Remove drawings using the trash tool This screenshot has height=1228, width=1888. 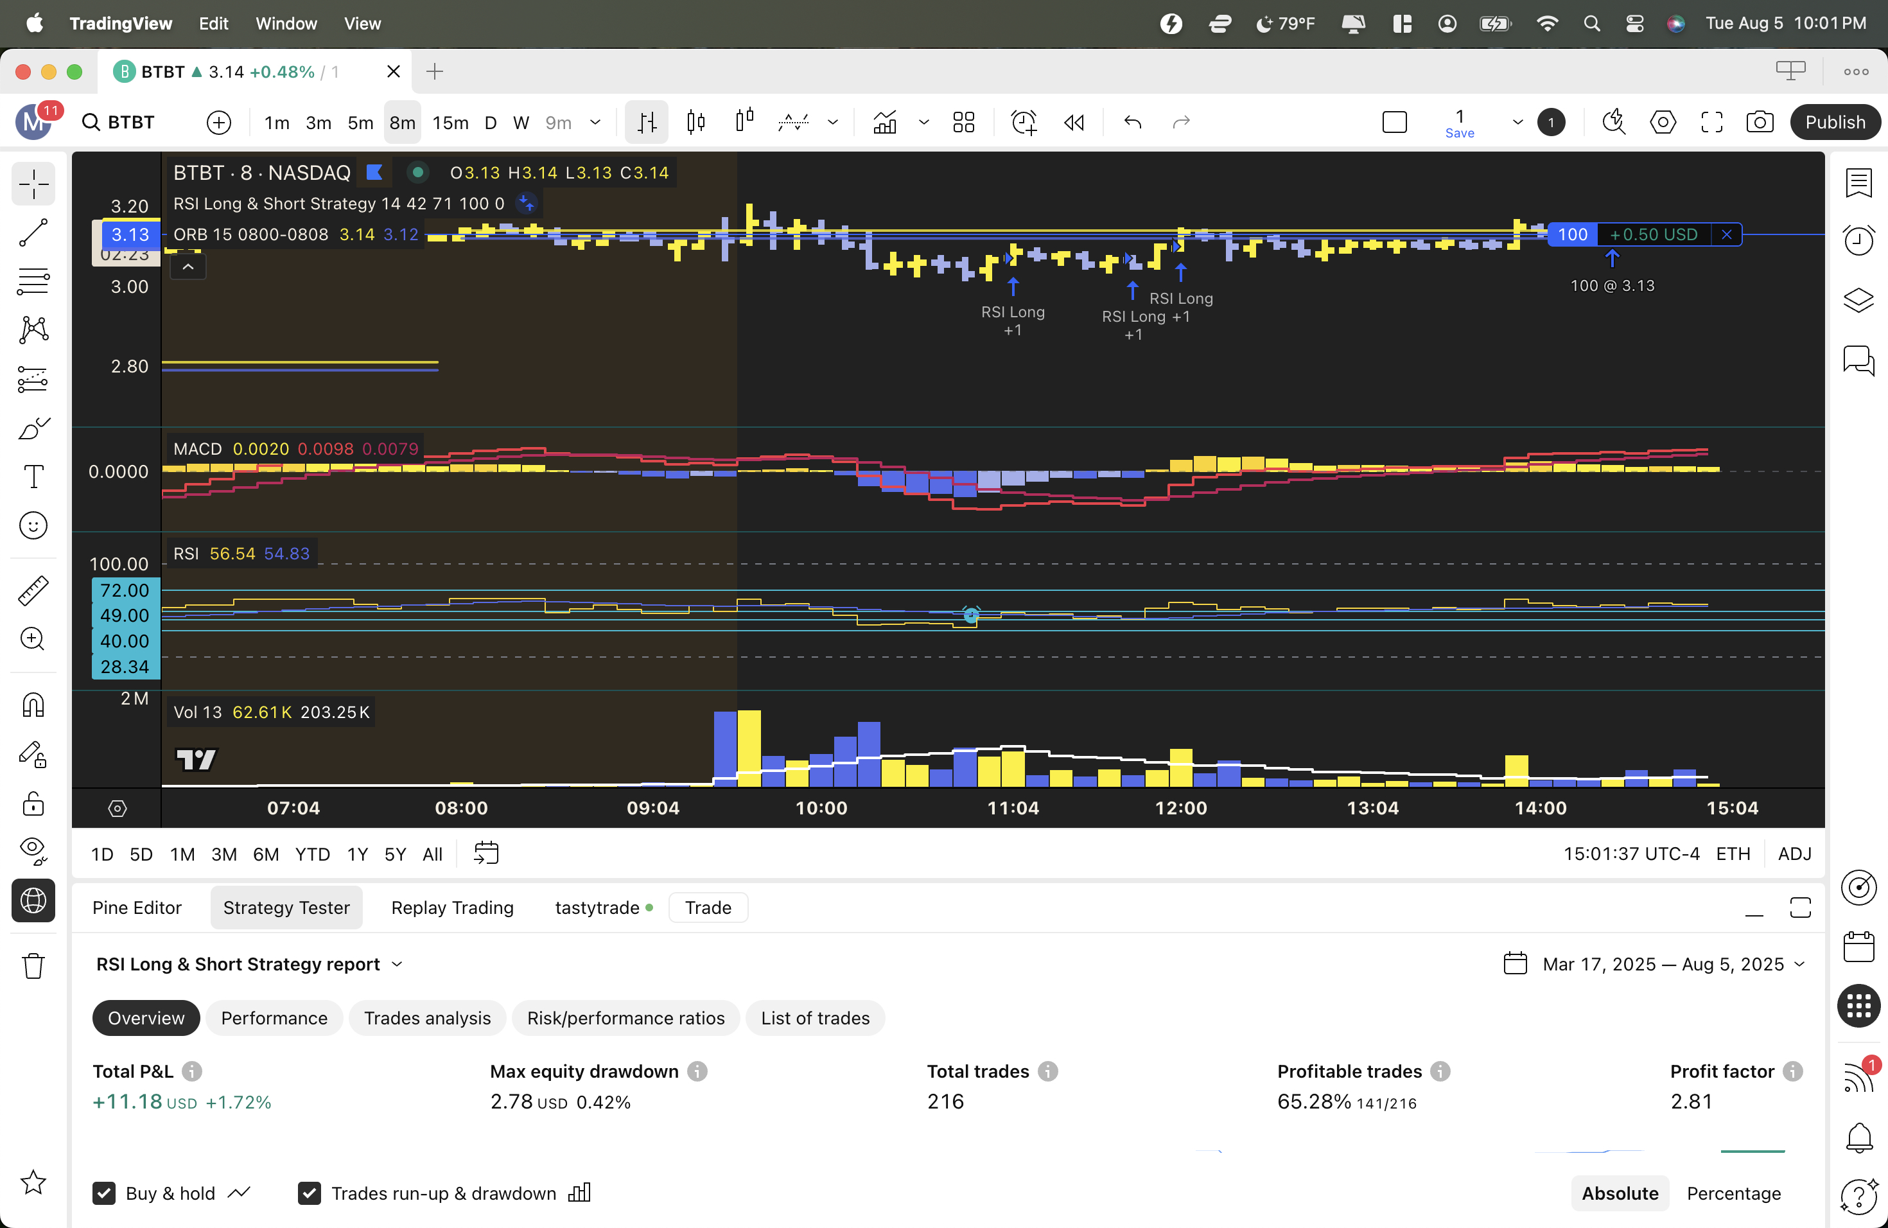click(33, 965)
